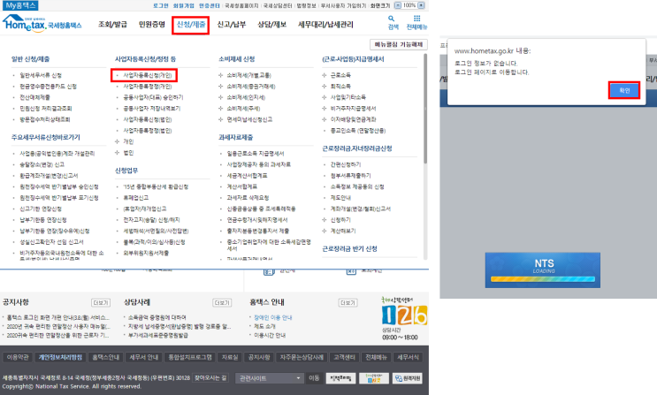Open 장애인 이용 안내 link

272,317
